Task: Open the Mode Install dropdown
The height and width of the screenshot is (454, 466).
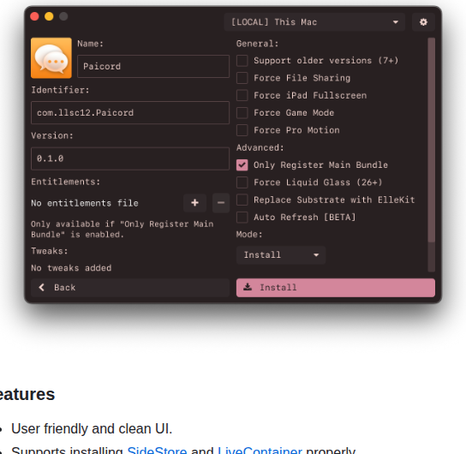Action: tap(281, 255)
